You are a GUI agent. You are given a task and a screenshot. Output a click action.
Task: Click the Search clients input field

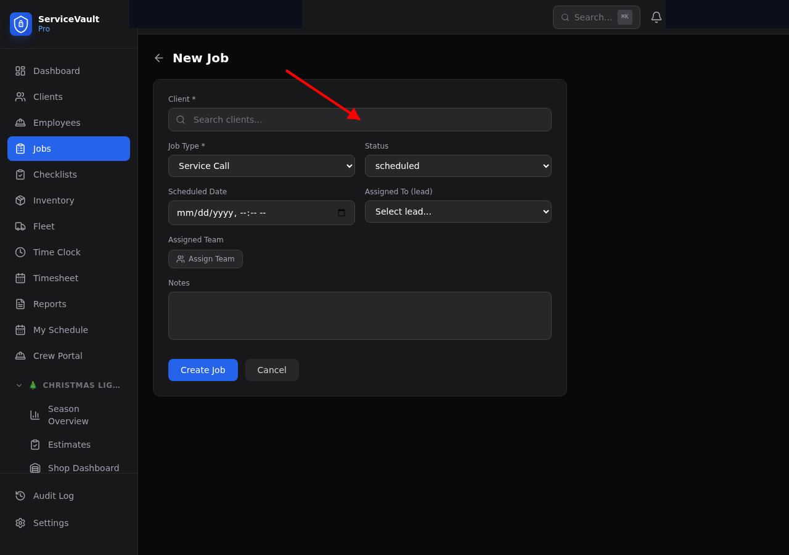[x=360, y=120]
